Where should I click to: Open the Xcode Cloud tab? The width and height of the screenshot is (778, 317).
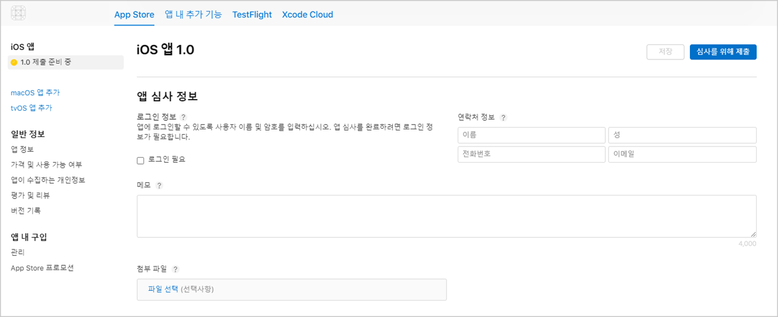308,15
